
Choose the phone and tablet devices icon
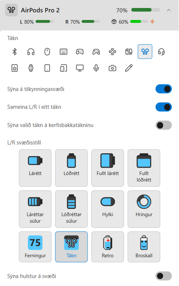click(64, 68)
